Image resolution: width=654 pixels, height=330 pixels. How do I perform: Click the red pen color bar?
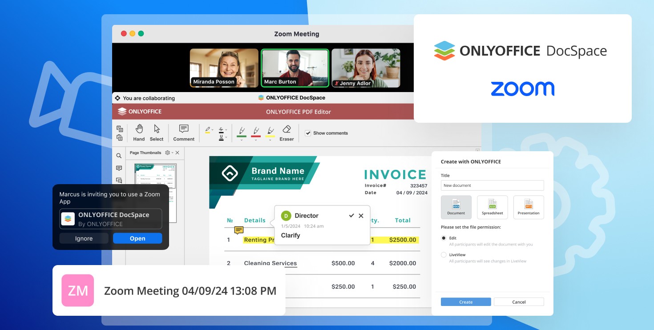tap(256, 137)
